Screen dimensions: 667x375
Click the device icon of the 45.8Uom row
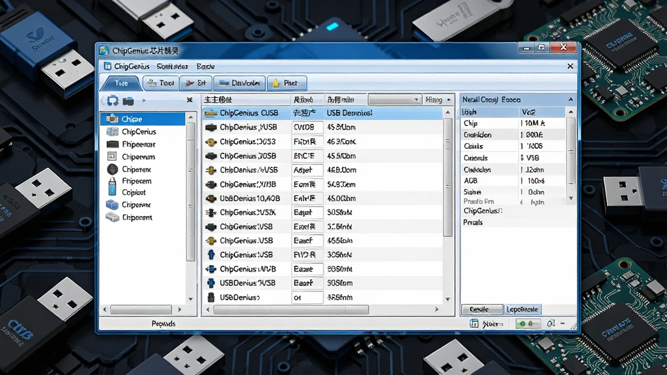pyautogui.click(x=210, y=127)
